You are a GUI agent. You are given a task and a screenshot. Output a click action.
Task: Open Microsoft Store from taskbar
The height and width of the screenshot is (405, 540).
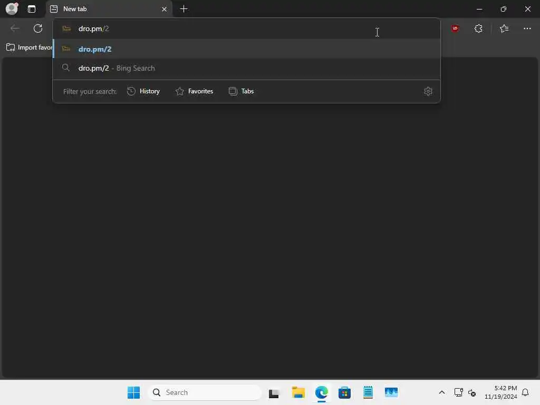click(x=344, y=392)
